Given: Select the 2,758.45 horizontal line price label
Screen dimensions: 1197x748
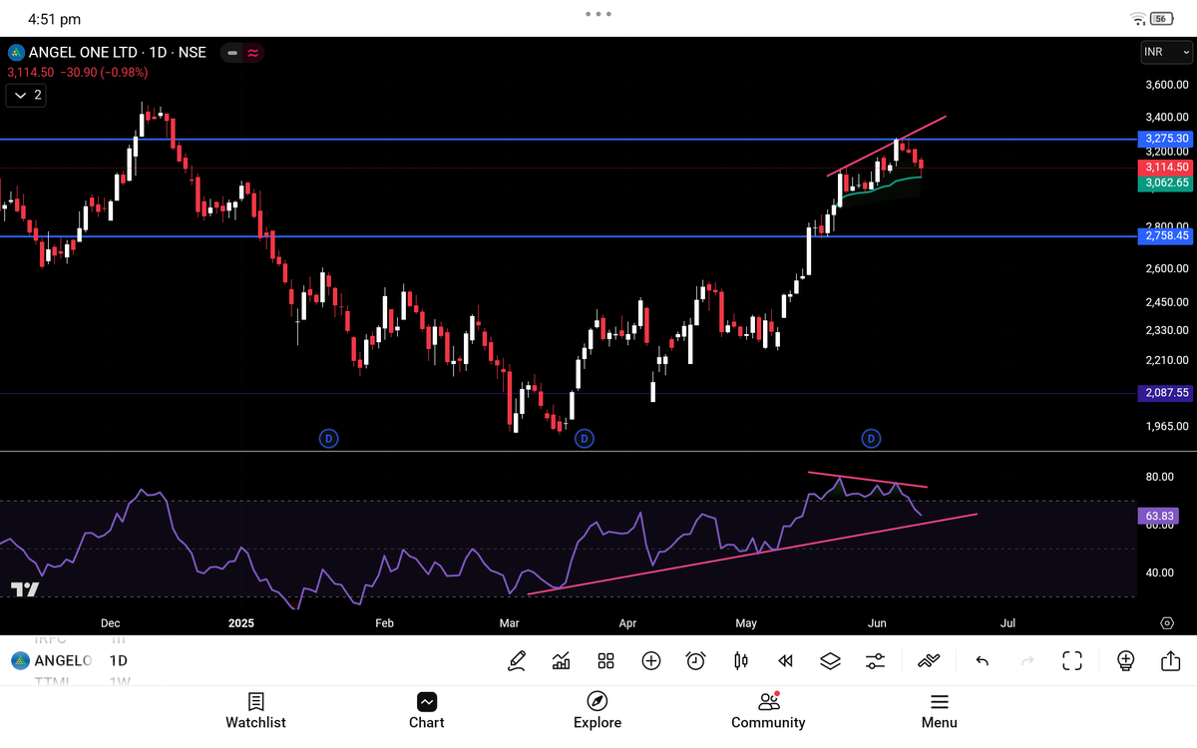Looking at the screenshot, I should pyautogui.click(x=1165, y=235).
